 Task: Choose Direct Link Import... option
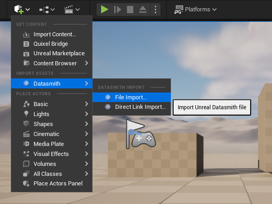pos(131,107)
